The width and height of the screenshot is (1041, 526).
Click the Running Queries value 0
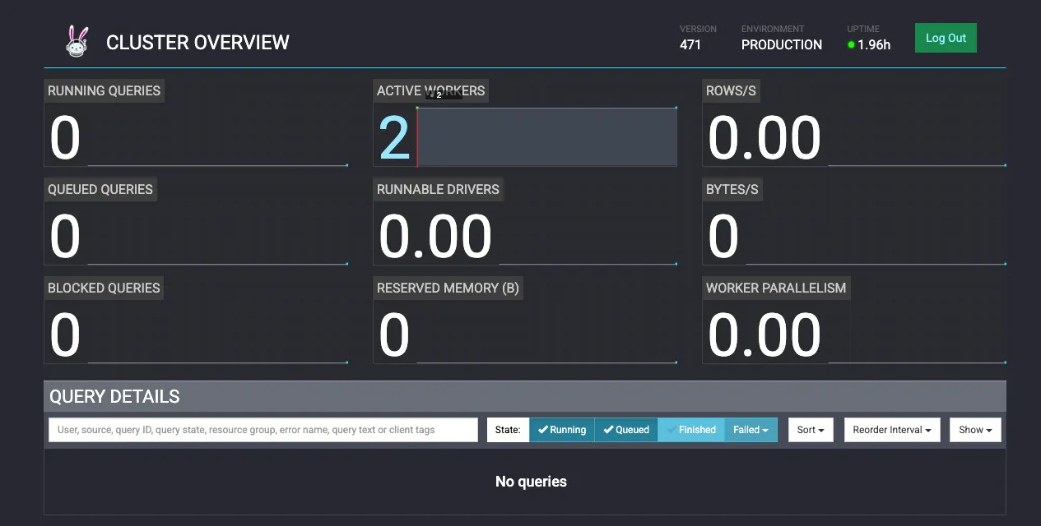point(65,138)
